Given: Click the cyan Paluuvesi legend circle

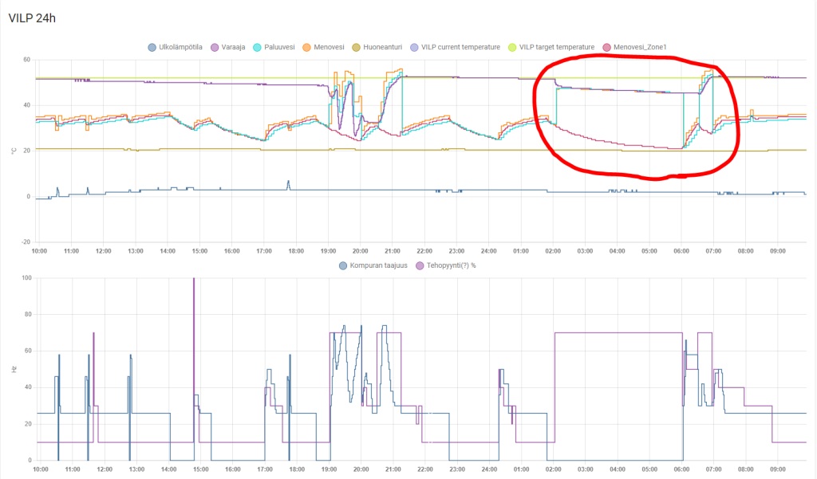Looking at the screenshot, I should tap(256, 47).
